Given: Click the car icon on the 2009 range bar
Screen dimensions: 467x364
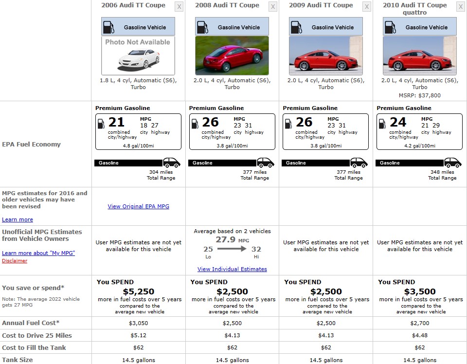Looking at the screenshot, I should (359, 163).
